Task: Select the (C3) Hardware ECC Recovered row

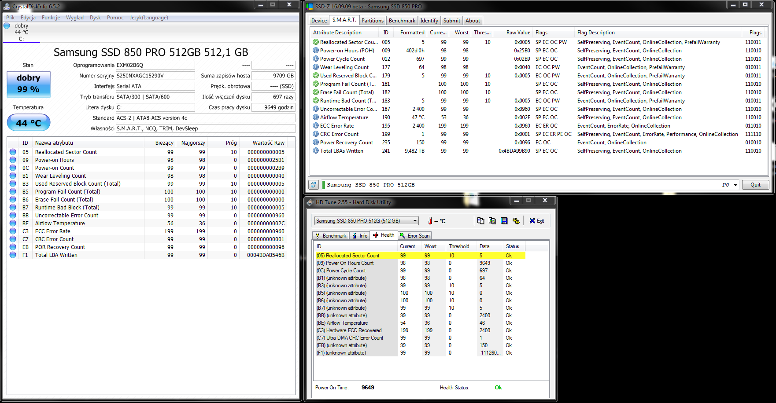Action: (x=420, y=330)
